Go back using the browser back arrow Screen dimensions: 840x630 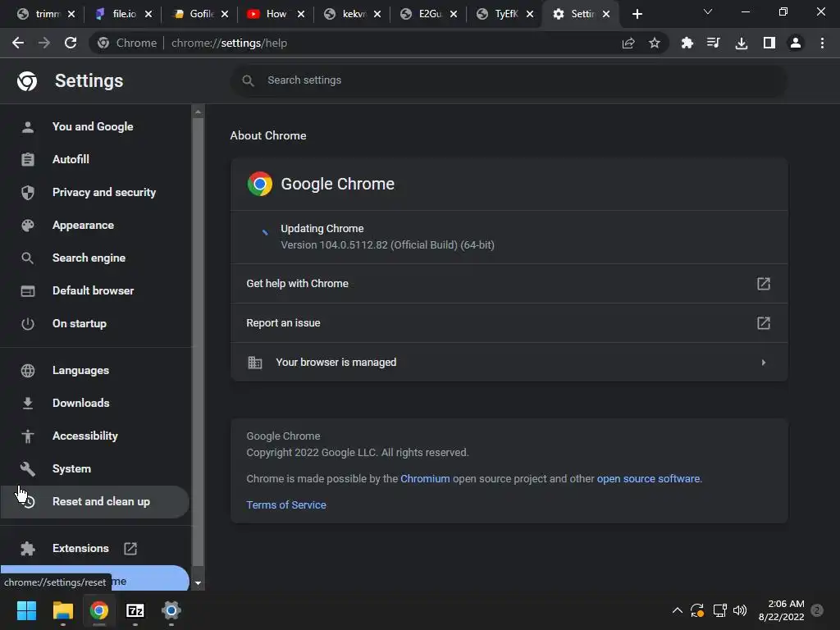[x=18, y=43]
